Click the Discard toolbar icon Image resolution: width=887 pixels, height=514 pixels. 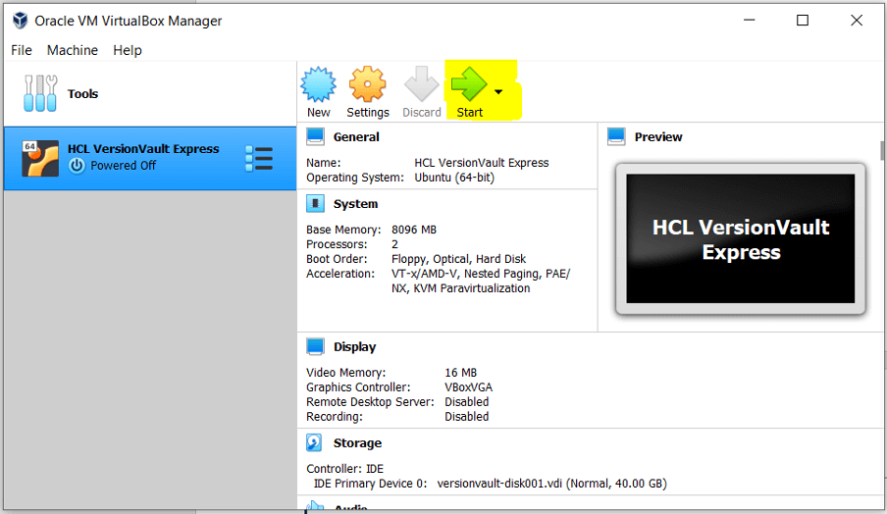[x=422, y=84]
